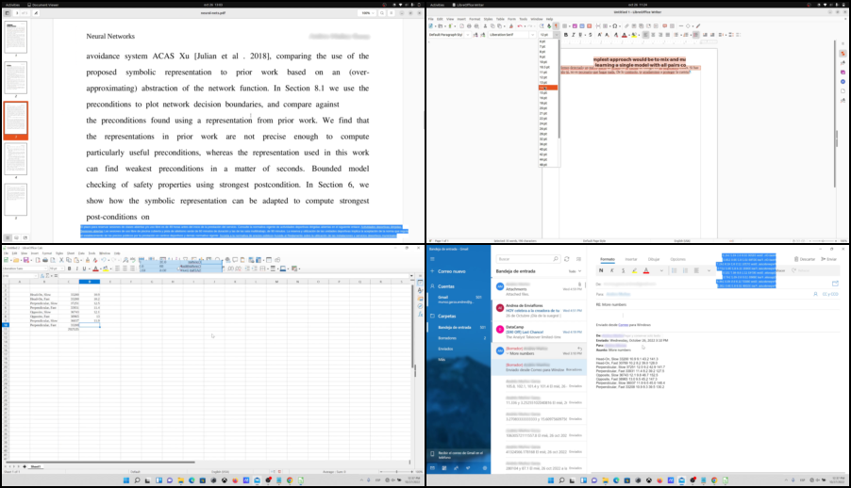Click Bold icon in Writer toolbar
The width and height of the screenshot is (851, 488).
tap(566, 35)
